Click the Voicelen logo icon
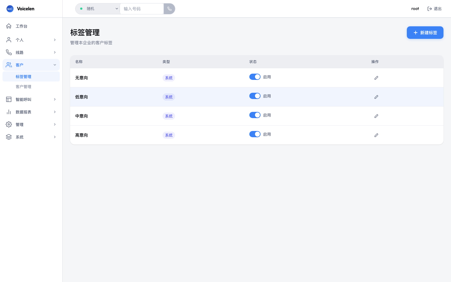Viewport: 451px width, 282px height. pyautogui.click(x=10, y=9)
